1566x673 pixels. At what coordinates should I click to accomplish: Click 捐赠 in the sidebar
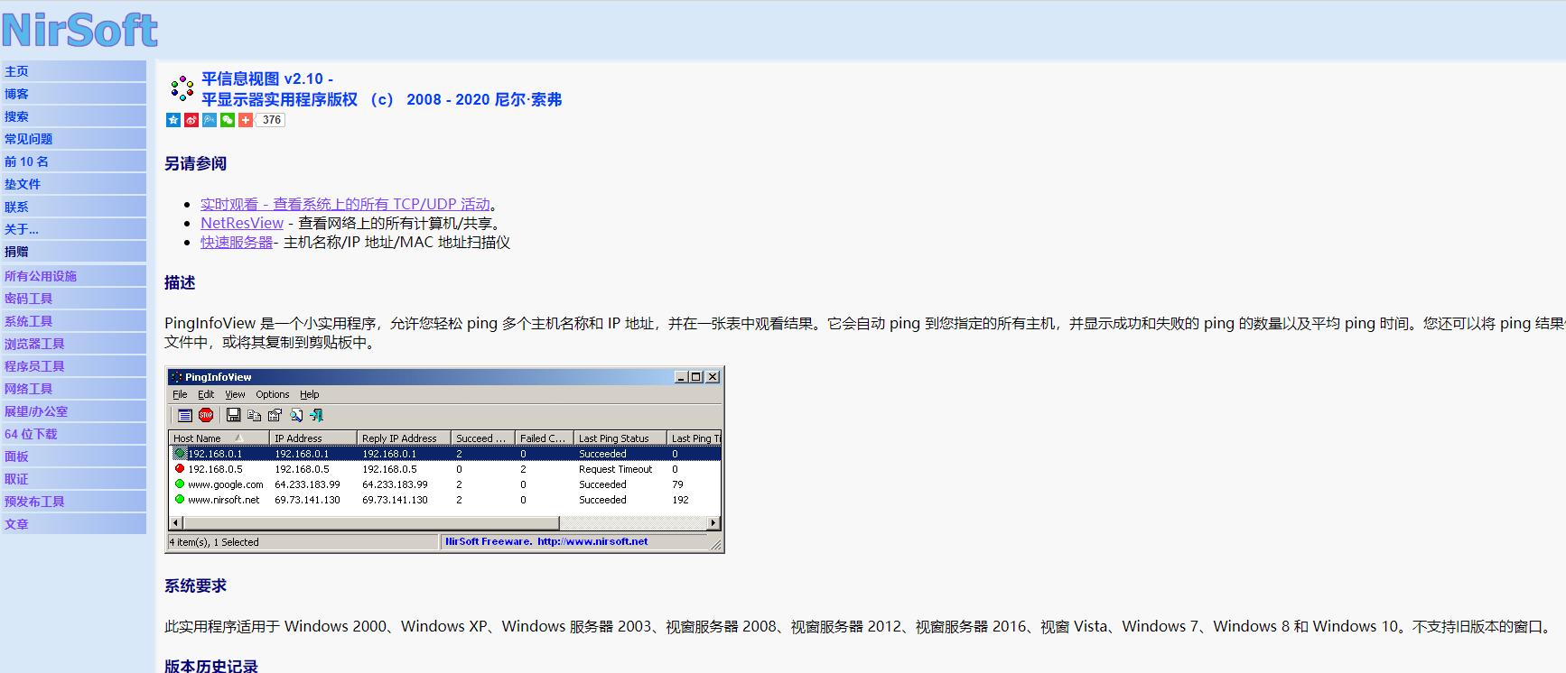pyautogui.click(x=73, y=252)
